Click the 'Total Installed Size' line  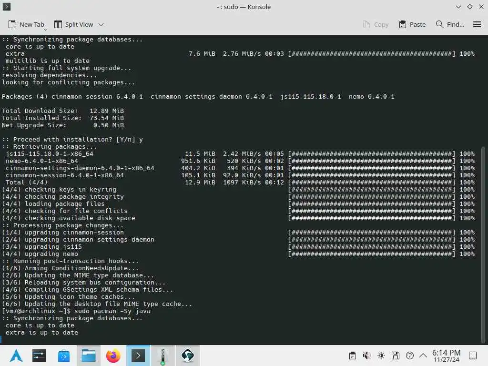63,118
